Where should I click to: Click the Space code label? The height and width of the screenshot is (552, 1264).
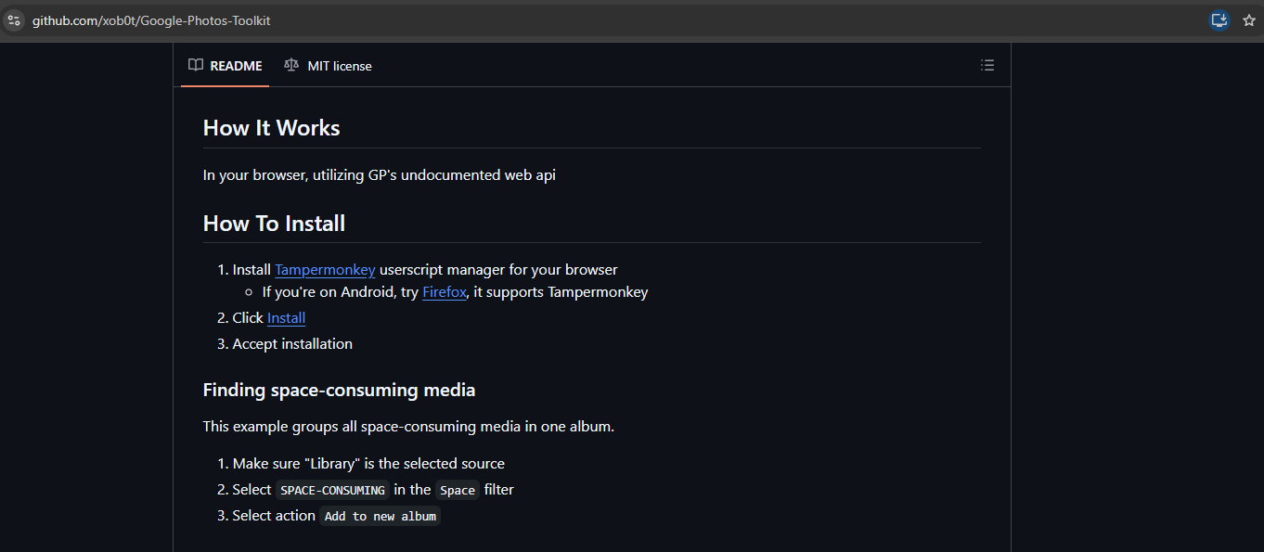click(x=458, y=490)
